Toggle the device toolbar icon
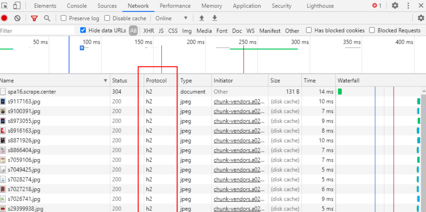426x212 pixels. point(17,6)
